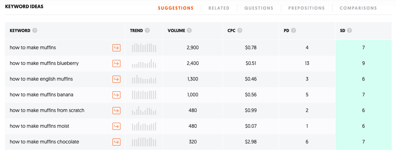Switch to the Related tab
This screenshot has width=396, height=152.
[x=219, y=8]
